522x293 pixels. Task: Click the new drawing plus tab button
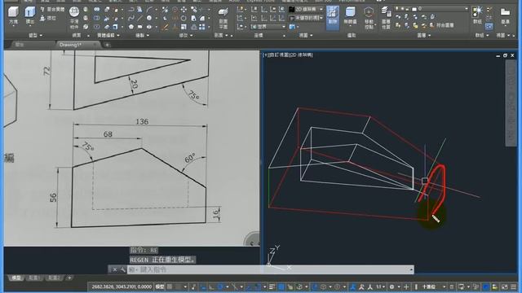(108, 45)
